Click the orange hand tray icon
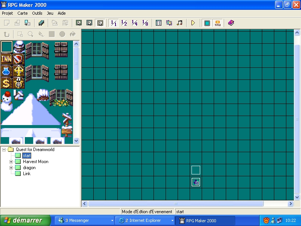The width and height of the screenshot is (301, 226). pos(266,220)
